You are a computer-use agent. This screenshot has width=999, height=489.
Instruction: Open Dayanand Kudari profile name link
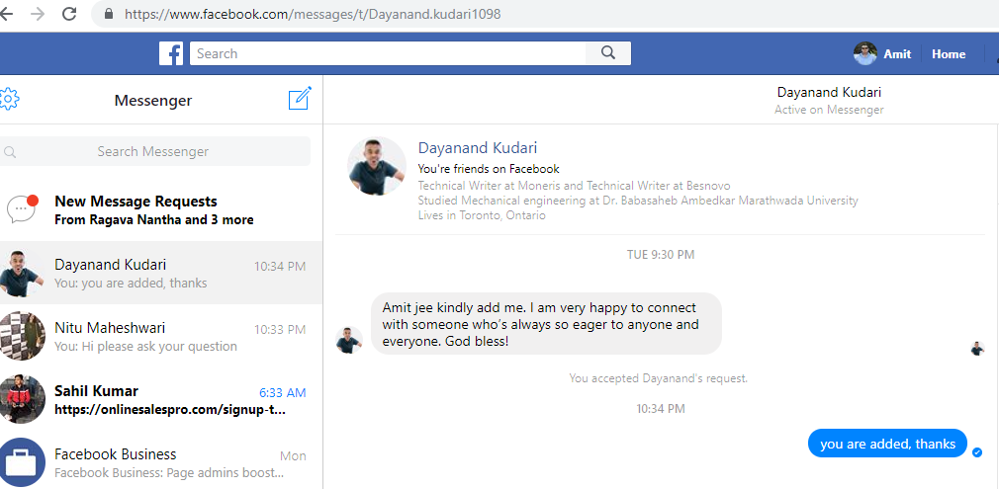478,147
